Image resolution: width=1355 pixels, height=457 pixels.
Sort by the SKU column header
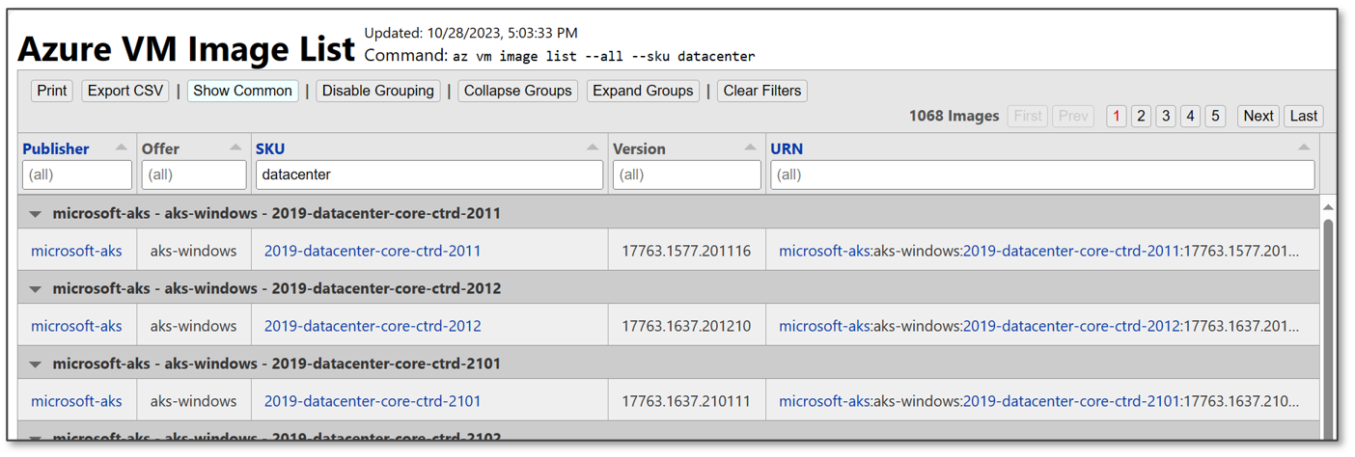(270, 148)
